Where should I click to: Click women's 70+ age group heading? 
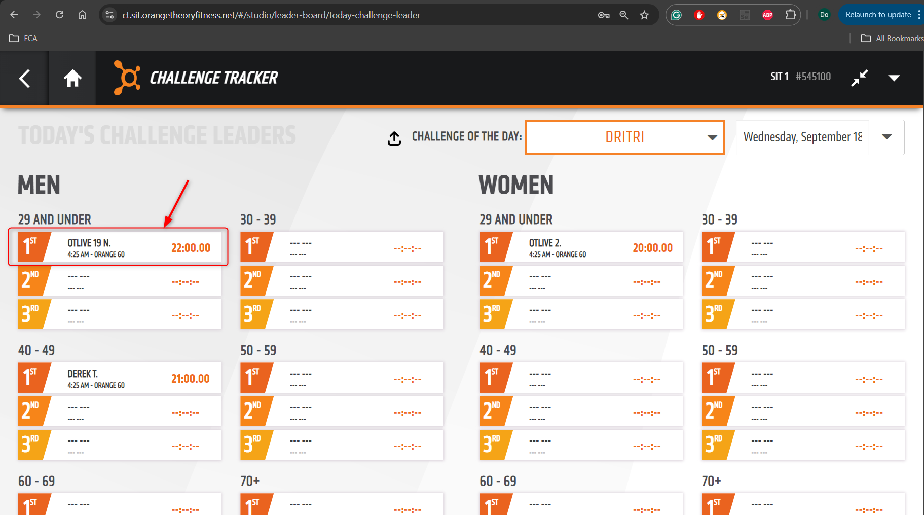(x=711, y=481)
